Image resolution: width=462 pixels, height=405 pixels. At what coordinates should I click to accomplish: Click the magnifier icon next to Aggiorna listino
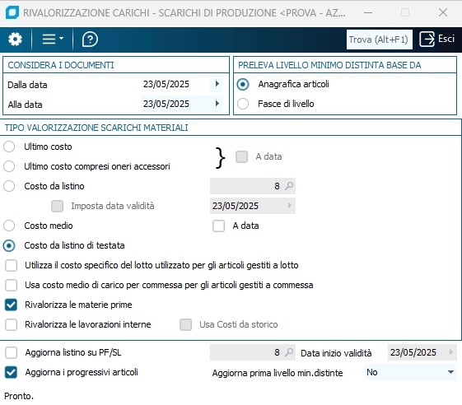[289, 352]
